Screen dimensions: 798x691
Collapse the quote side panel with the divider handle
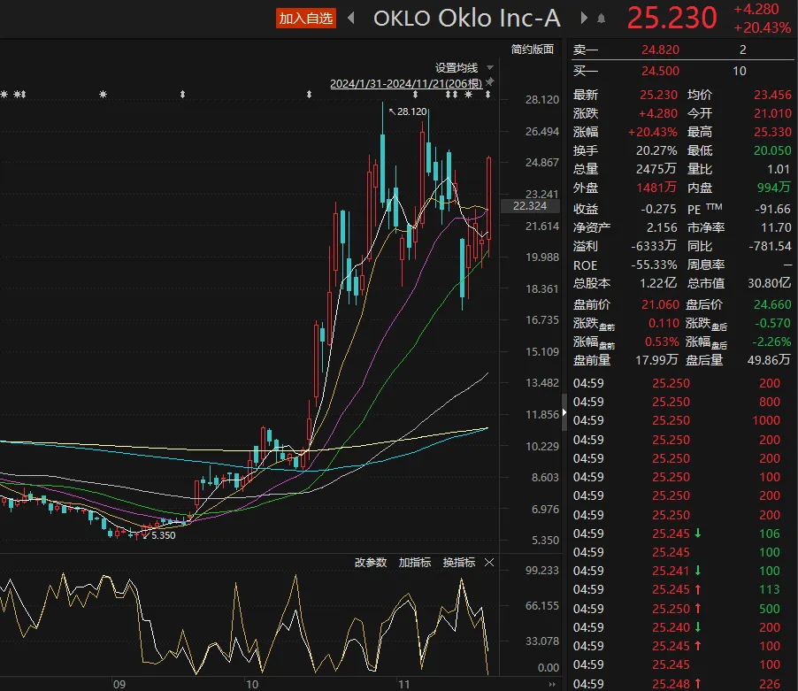pos(564,412)
